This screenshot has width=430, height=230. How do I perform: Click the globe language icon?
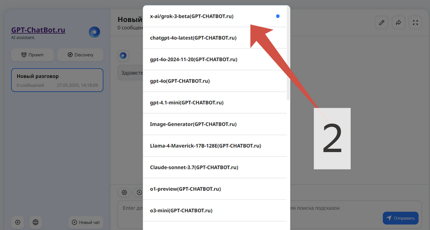click(x=35, y=222)
